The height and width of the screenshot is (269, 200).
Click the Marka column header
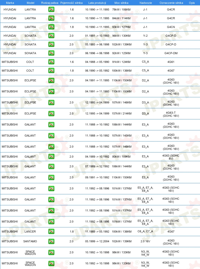[10, 3]
